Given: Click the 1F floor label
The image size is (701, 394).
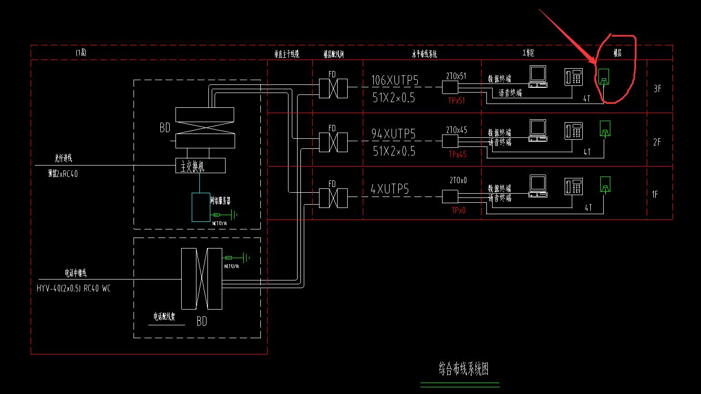Looking at the screenshot, I should [x=655, y=194].
